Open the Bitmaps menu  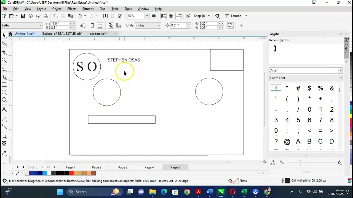(x=88, y=9)
